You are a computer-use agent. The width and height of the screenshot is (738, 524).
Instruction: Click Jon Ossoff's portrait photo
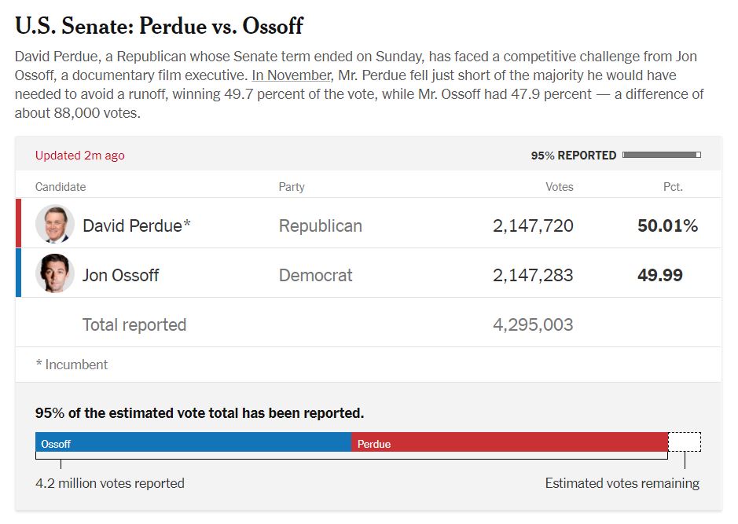coord(55,274)
